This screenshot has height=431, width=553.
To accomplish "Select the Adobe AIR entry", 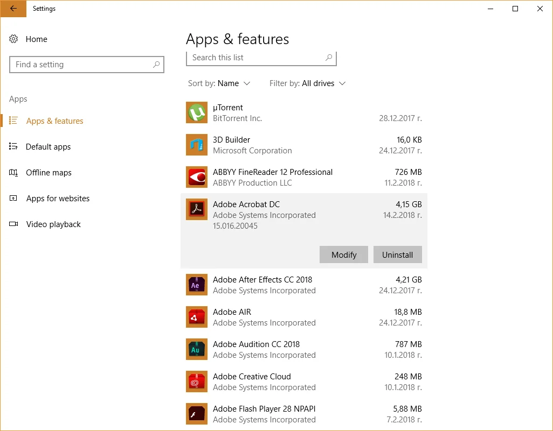I will tap(232, 312).
